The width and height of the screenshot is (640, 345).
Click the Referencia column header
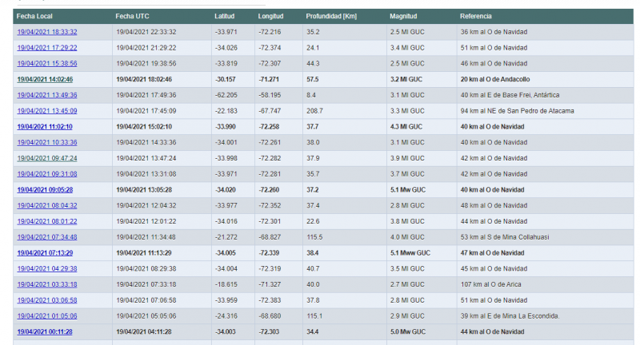click(x=476, y=16)
